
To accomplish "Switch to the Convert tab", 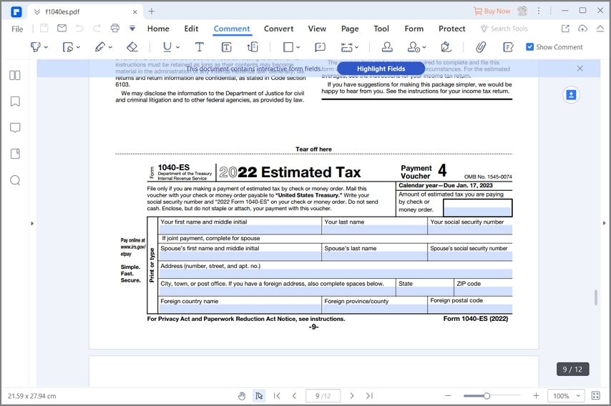I will tap(278, 29).
